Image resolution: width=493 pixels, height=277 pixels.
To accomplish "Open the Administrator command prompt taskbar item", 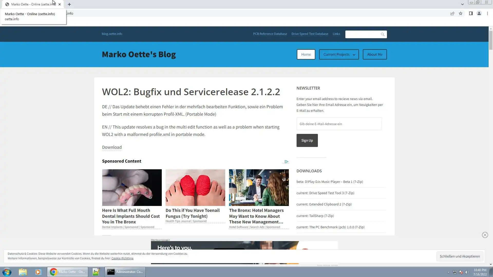I will [125, 272].
